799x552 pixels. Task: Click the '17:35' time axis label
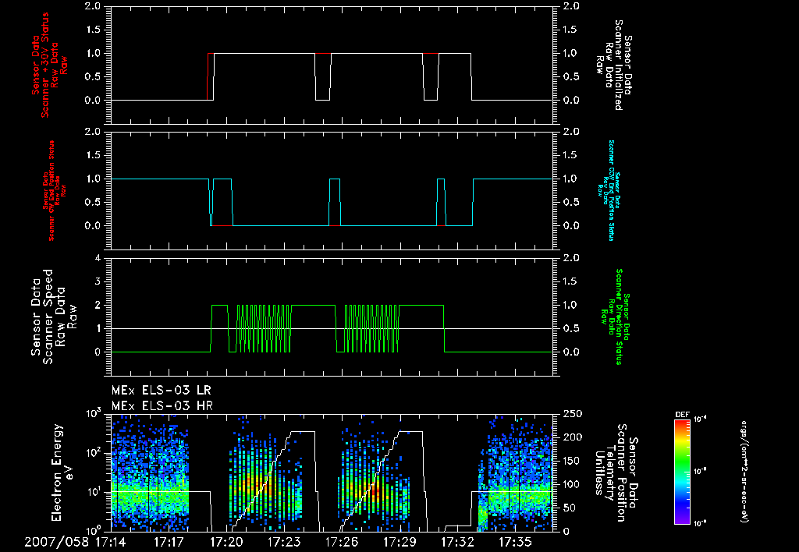point(516,542)
